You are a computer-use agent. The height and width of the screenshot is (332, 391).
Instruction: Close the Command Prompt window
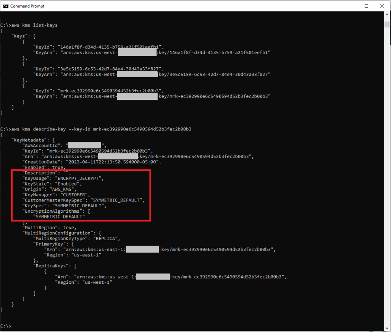pos(382,6)
